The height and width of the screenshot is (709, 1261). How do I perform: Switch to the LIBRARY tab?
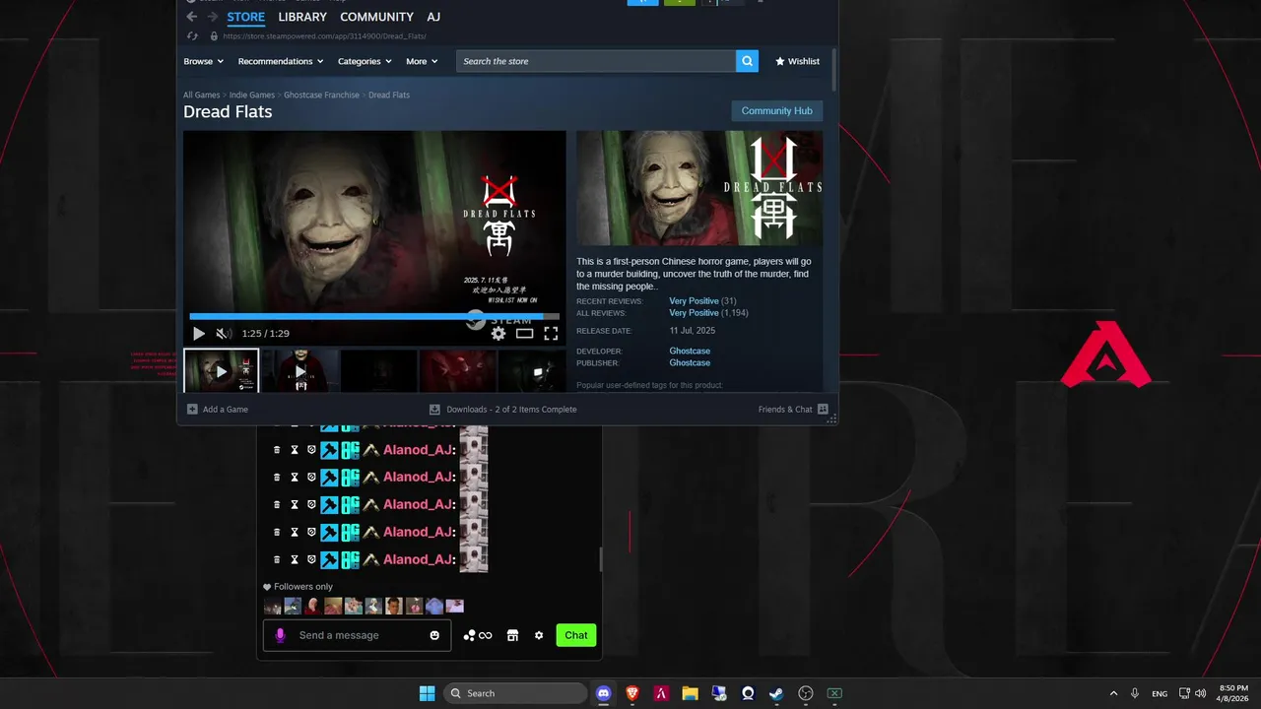point(302,17)
